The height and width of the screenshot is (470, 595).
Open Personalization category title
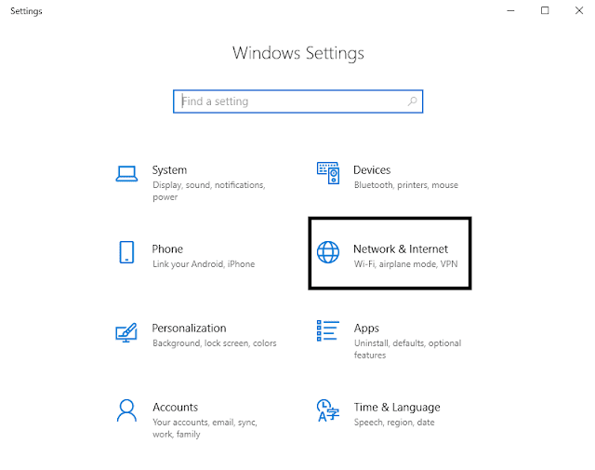point(189,328)
